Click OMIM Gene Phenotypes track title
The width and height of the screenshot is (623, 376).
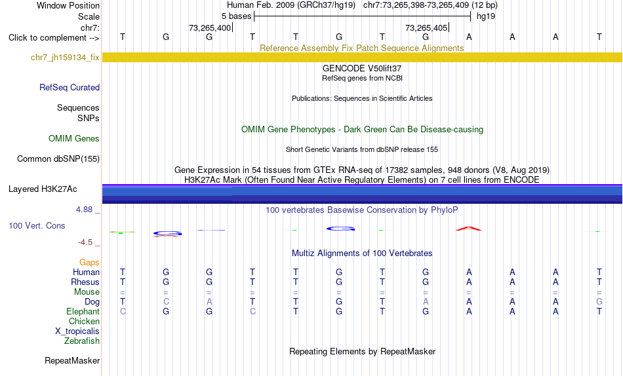(x=362, y=130)
